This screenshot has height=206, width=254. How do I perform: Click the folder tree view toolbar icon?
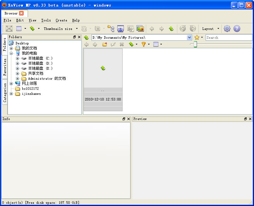coord(111,29)
